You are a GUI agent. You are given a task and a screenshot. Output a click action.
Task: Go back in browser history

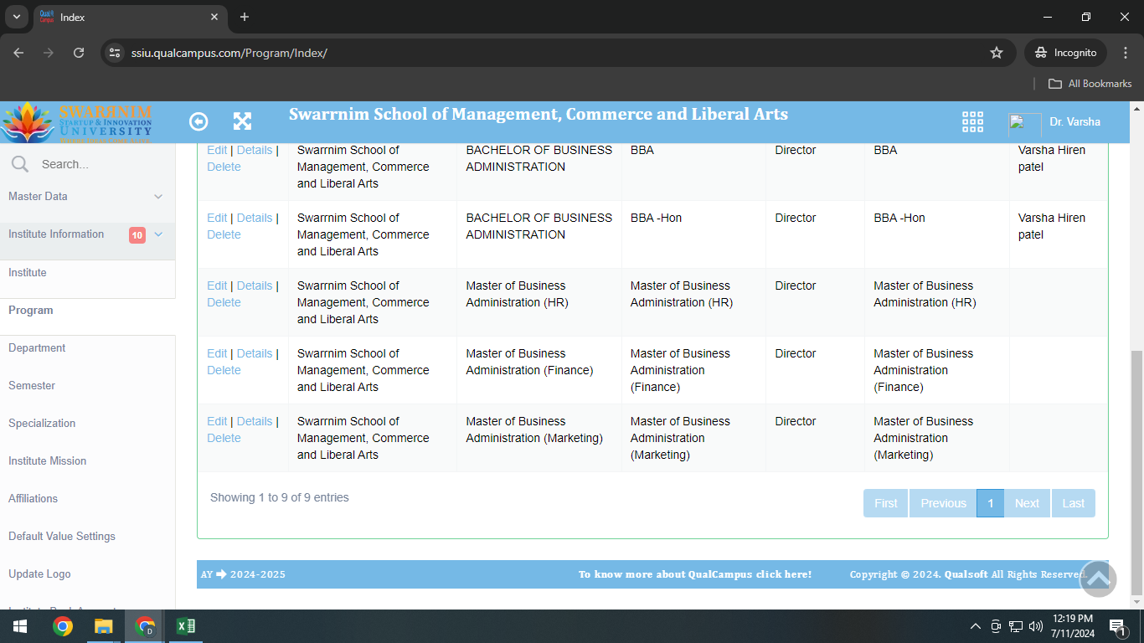point(18,53)
